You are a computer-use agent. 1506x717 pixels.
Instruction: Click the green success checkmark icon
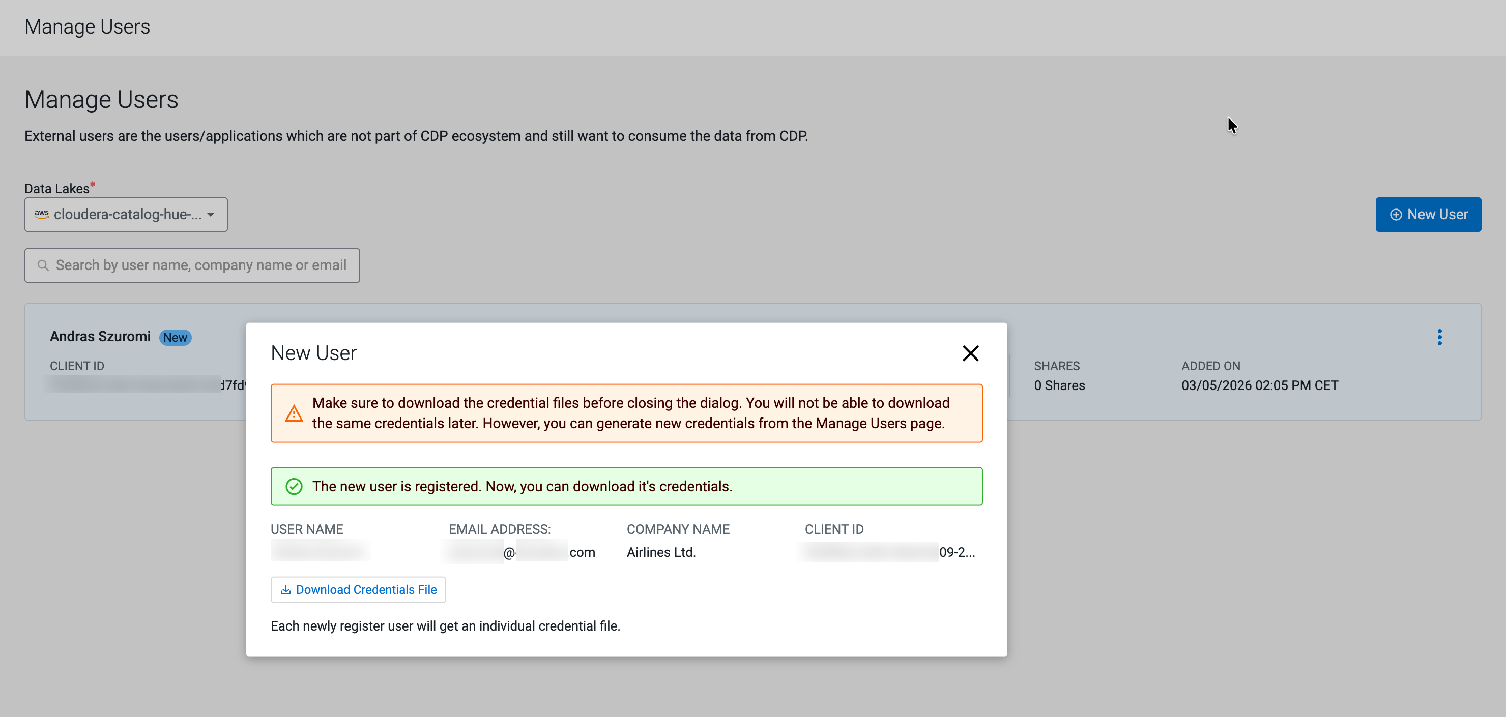pos(294,486)
